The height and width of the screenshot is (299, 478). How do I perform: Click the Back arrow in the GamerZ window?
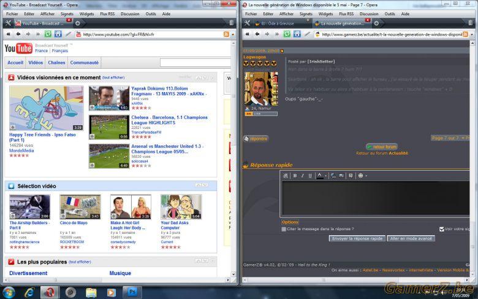(257, 34)
